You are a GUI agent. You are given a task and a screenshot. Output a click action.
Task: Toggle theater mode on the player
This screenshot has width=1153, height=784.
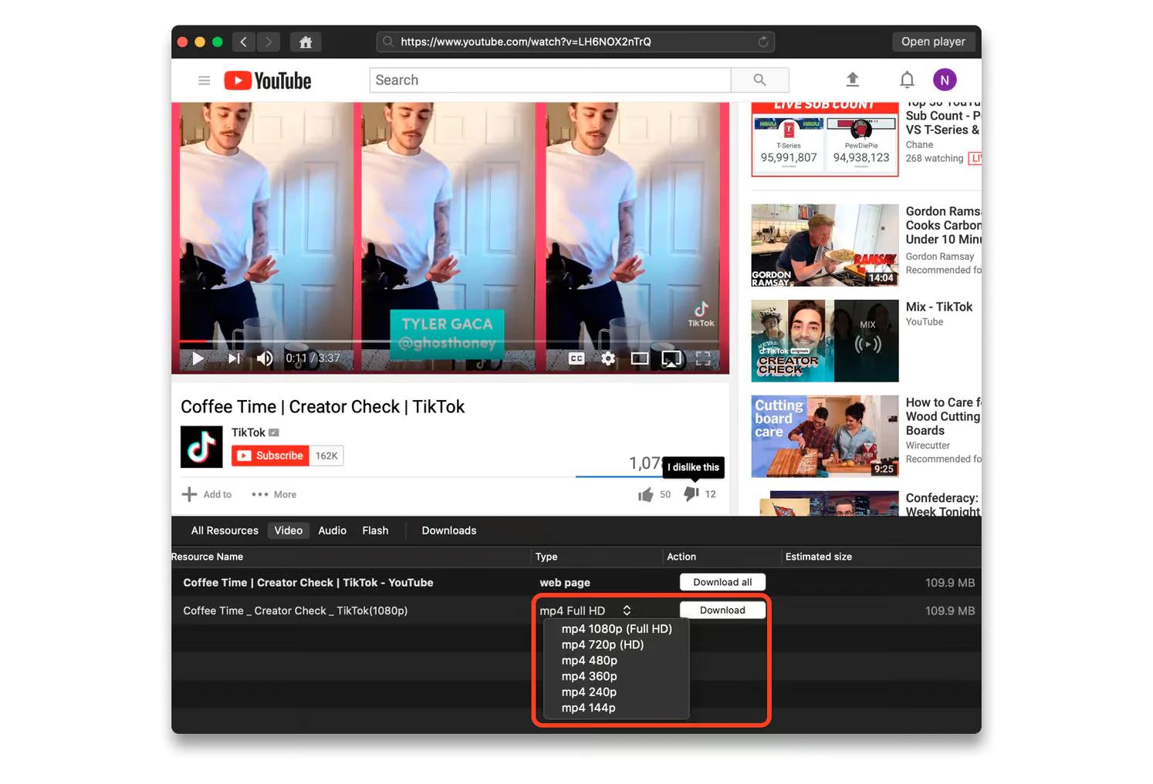(x=639, y=358)
